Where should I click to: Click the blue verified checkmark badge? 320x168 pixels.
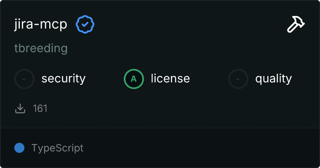point(85,25)
